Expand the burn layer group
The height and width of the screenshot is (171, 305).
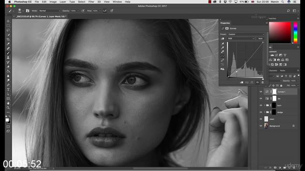[x=264, y=105]
